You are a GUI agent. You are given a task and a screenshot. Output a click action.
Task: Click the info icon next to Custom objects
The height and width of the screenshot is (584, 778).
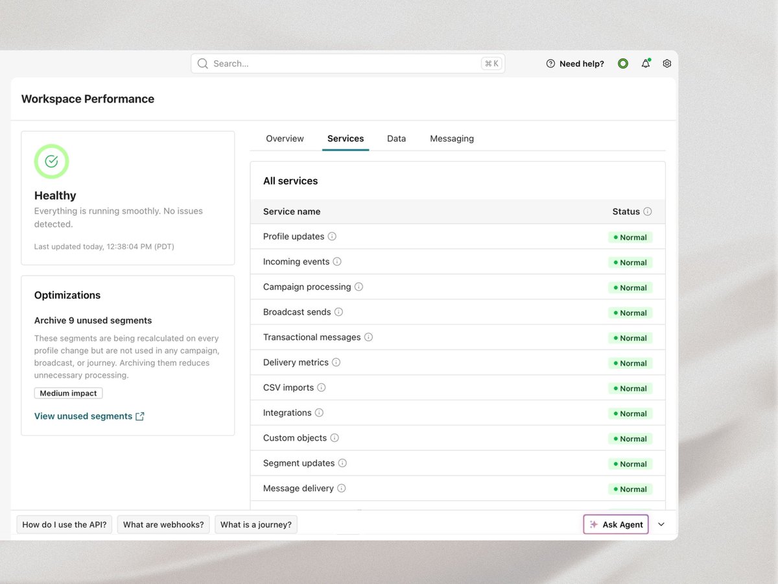[x=335, y=438]
